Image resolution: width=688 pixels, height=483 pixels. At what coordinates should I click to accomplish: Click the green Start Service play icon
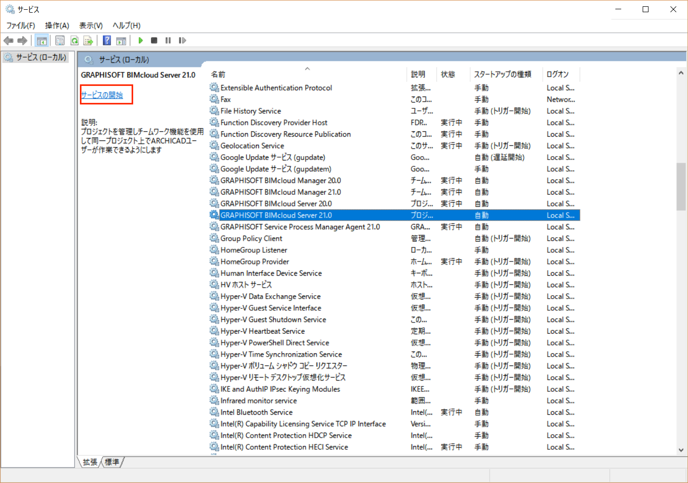click(140, 40)
